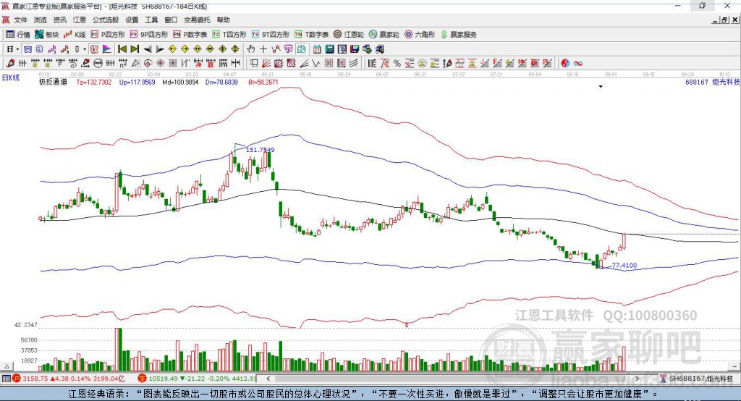
Task: Click the n² square-number tool icon
Action: pyautogui.click(x=123, y=63)
